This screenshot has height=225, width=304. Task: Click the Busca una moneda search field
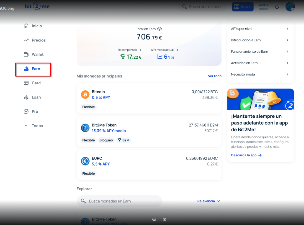coord(202,7)
